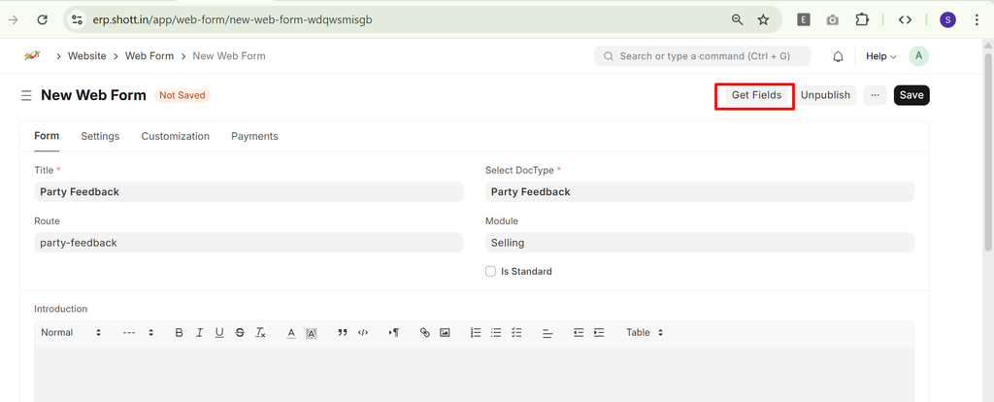Toggle the sidebar hamburger menu

(26, 95)
